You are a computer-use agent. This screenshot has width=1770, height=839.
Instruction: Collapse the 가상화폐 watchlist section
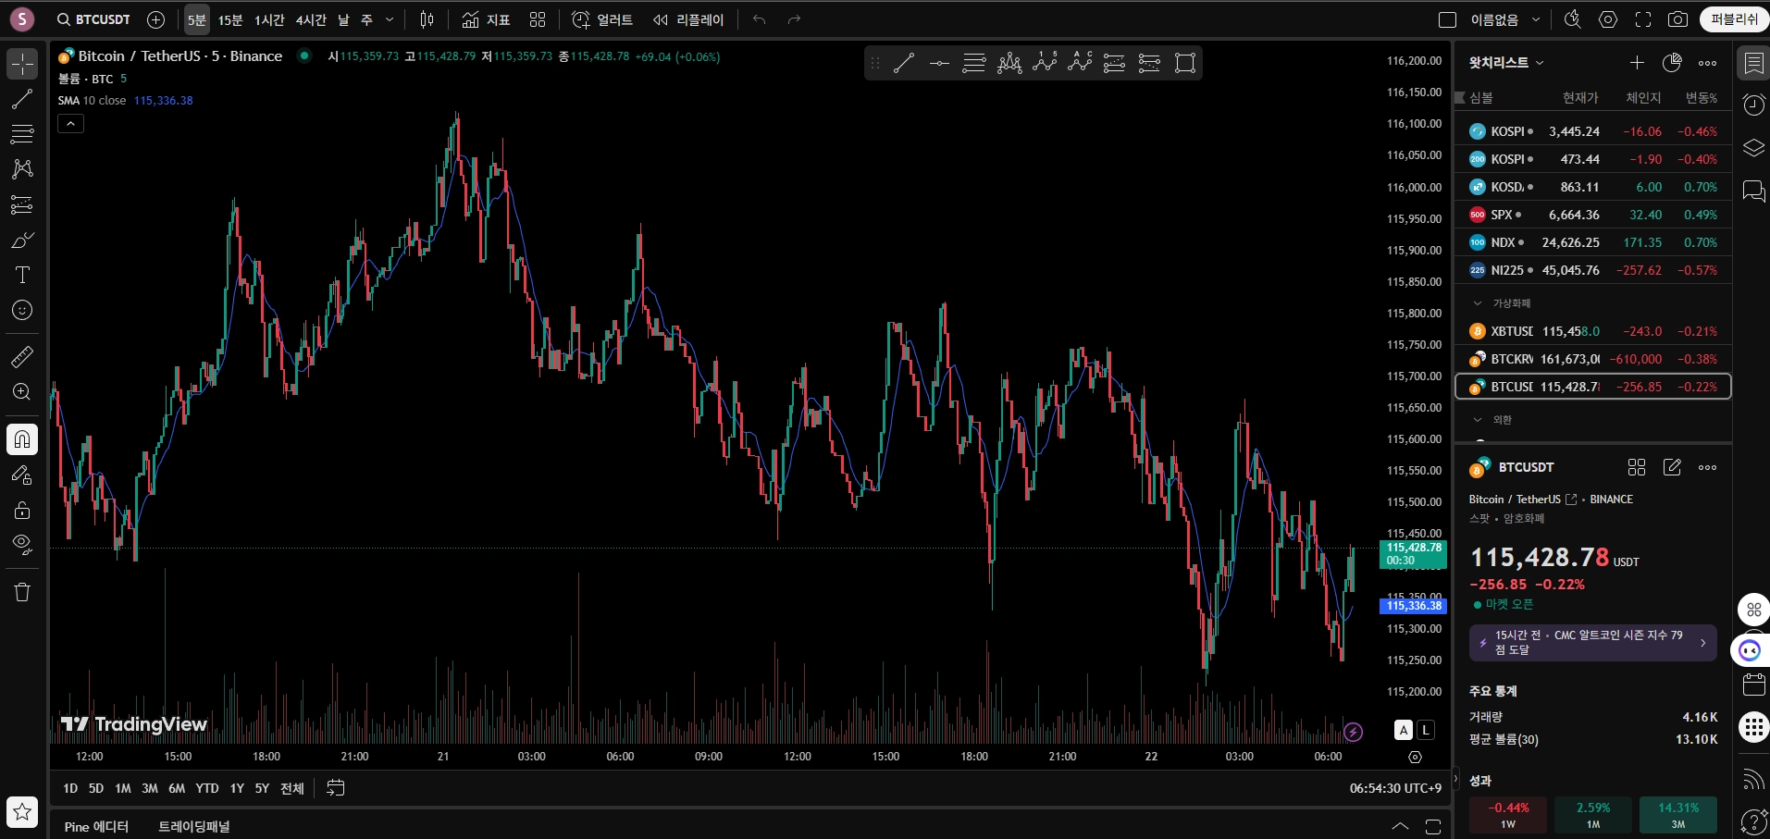1478,303
